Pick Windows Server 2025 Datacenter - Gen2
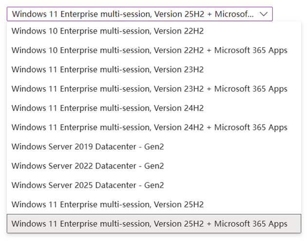 coord(88,185)
